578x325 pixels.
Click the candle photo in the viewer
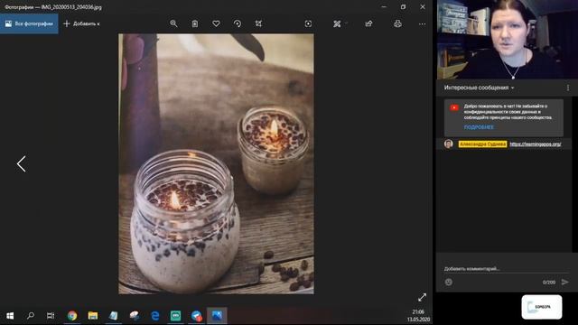(x=216, y=164)
